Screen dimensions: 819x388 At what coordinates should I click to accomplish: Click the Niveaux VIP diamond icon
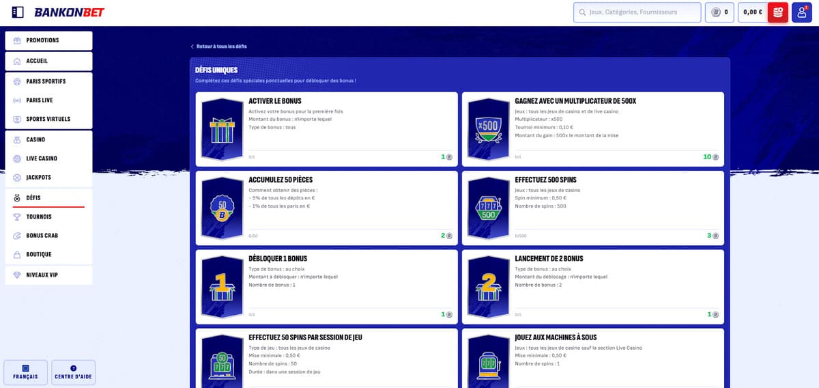pyautogui.click(x=17, y=275)
